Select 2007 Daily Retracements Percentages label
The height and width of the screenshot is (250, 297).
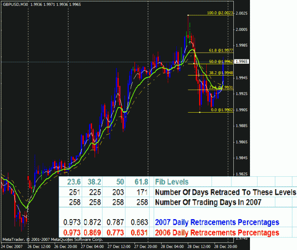[217, 222]
